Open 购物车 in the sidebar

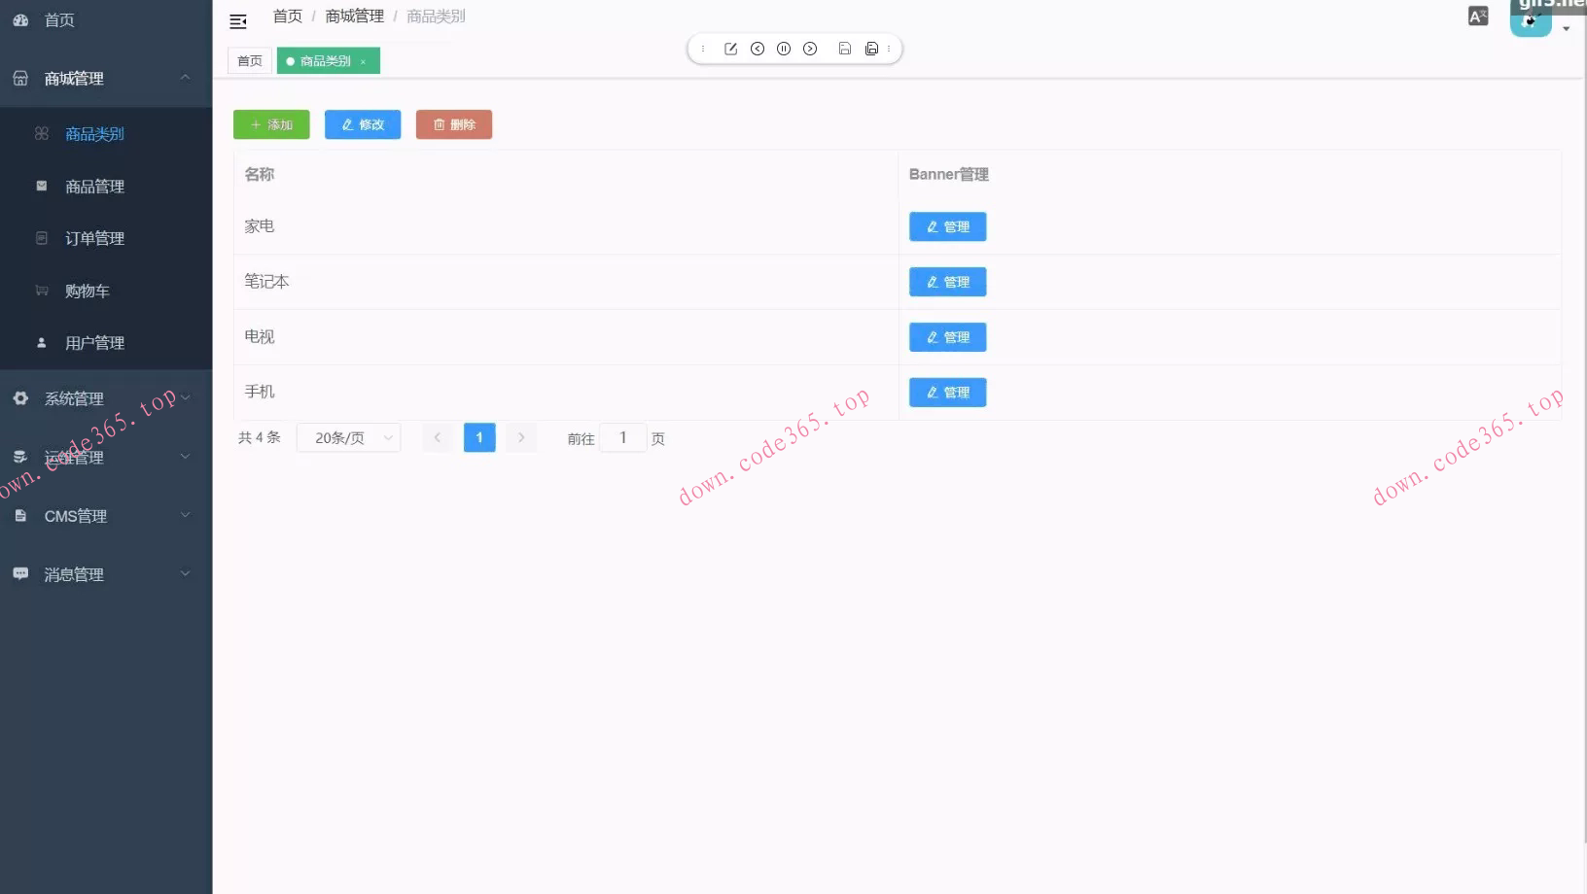coord(106,291)
